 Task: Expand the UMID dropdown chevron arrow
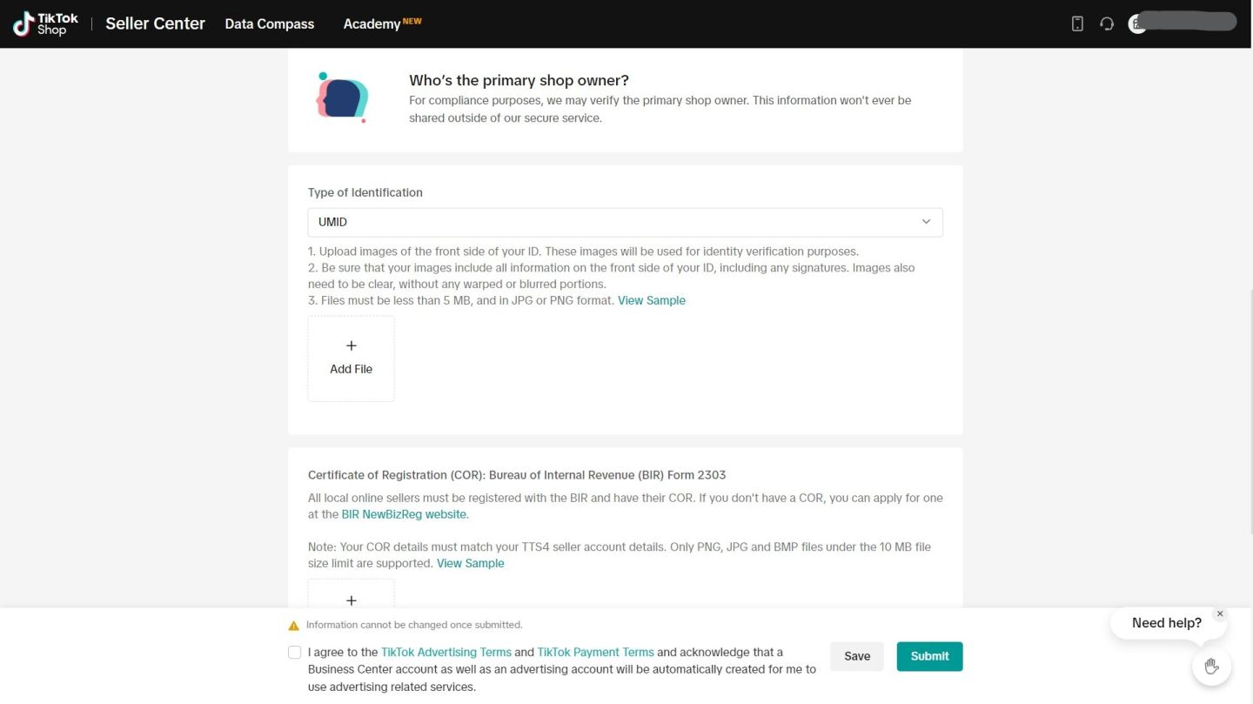click(x=926, y=222)
